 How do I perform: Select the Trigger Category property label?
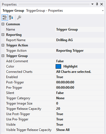point(18,98)
